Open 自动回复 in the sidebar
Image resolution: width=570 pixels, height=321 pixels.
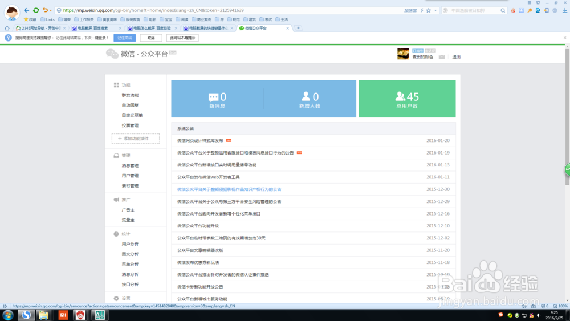(x=130, y=105)
